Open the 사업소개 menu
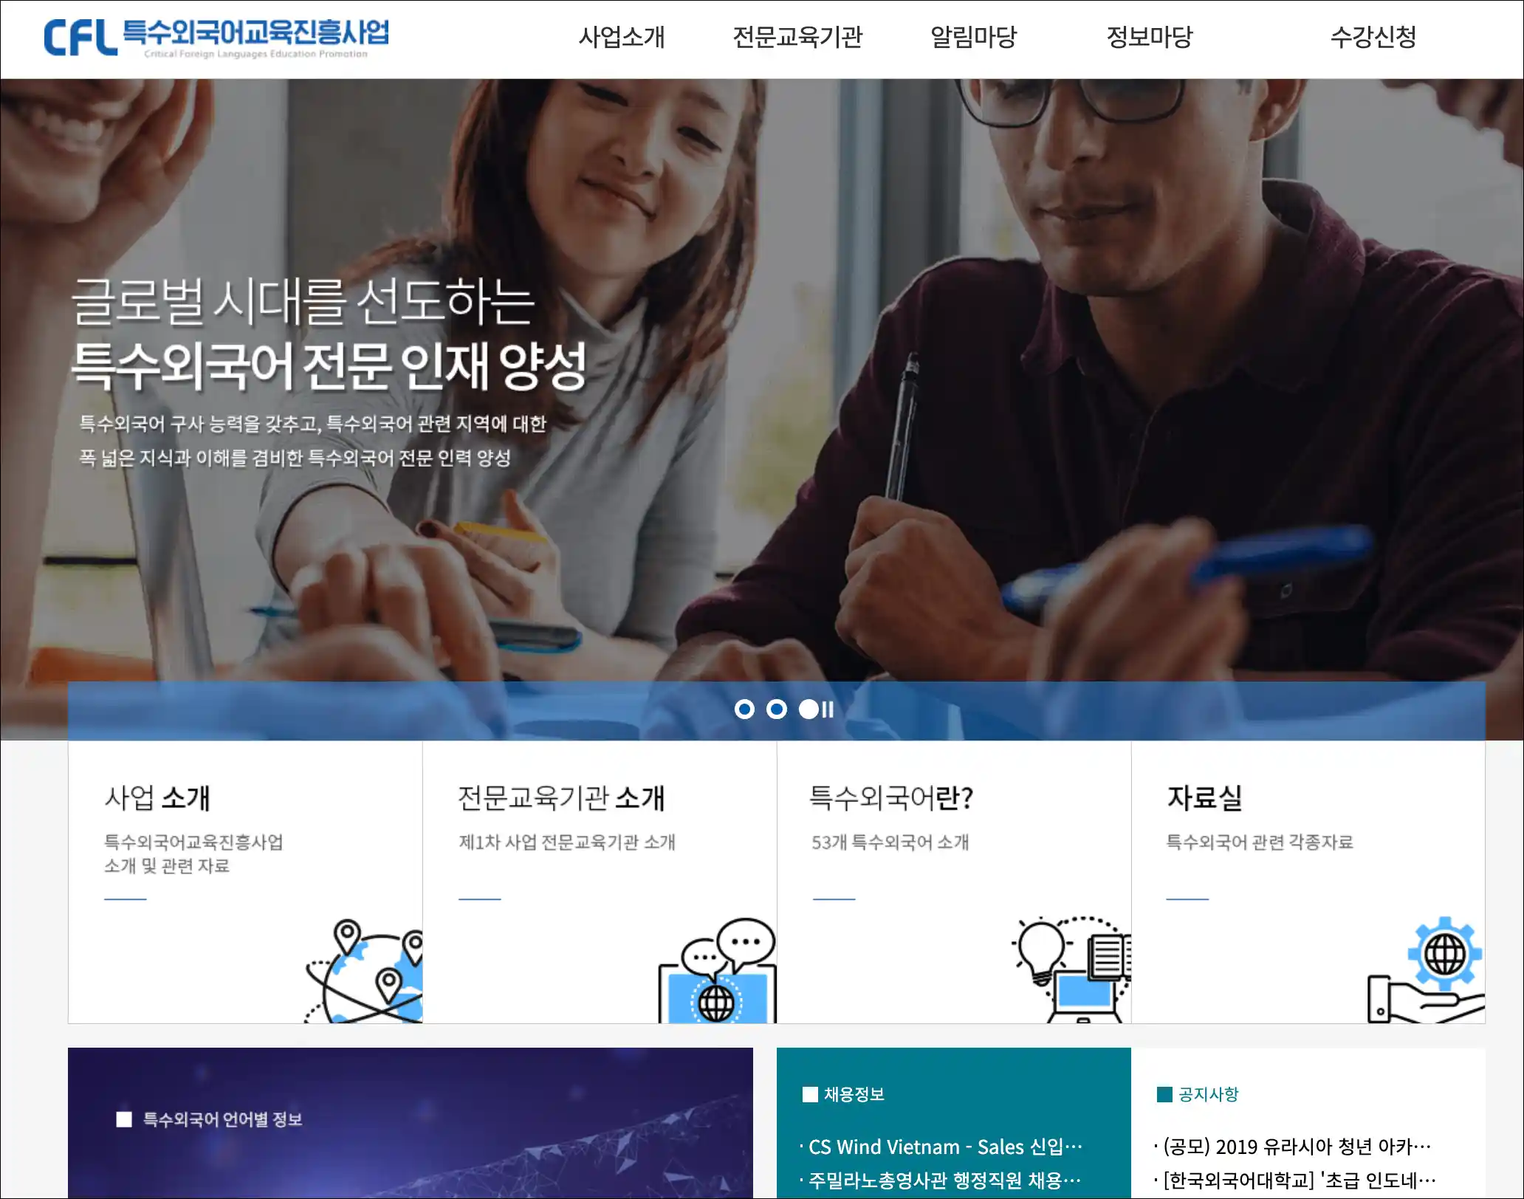Viewport: 1524px width, 1199px height. [622, 37]
